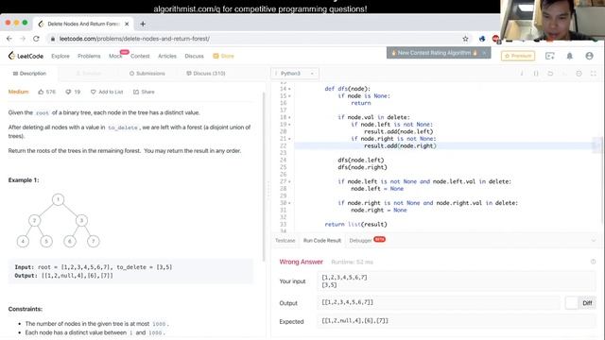Open Problems in the navigation bar
The height and width of the screenshot is (340, 605).
pos(89,56)
